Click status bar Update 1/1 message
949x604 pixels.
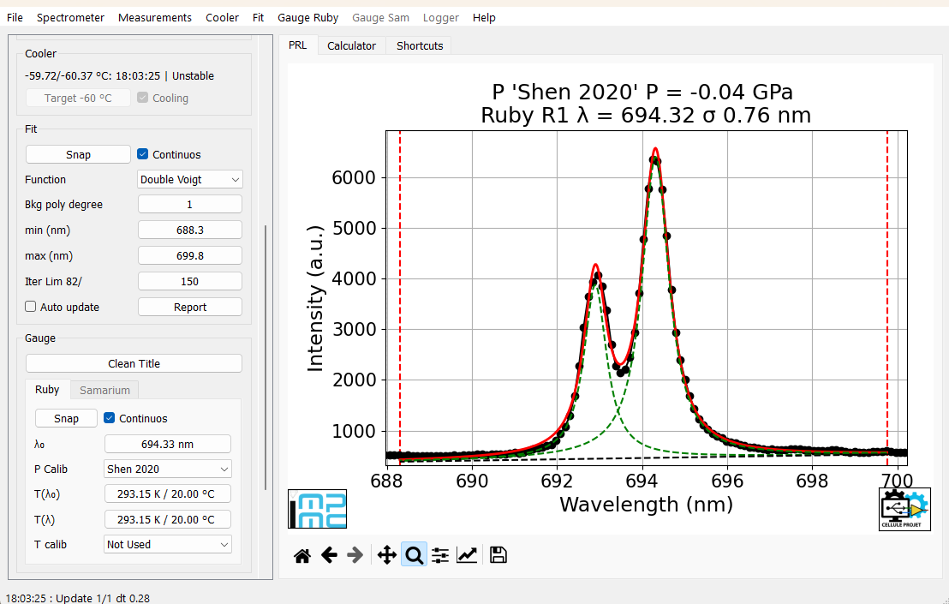click(x=77, y=598)
